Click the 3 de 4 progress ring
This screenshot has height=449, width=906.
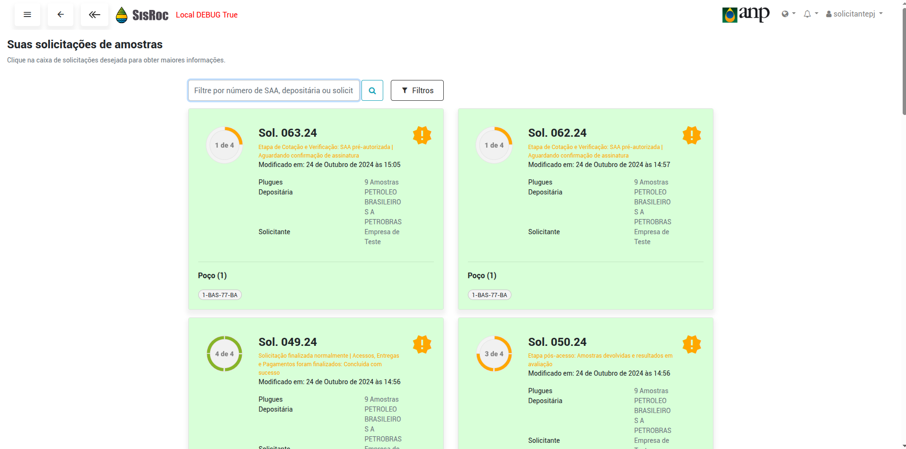(494, 354)
